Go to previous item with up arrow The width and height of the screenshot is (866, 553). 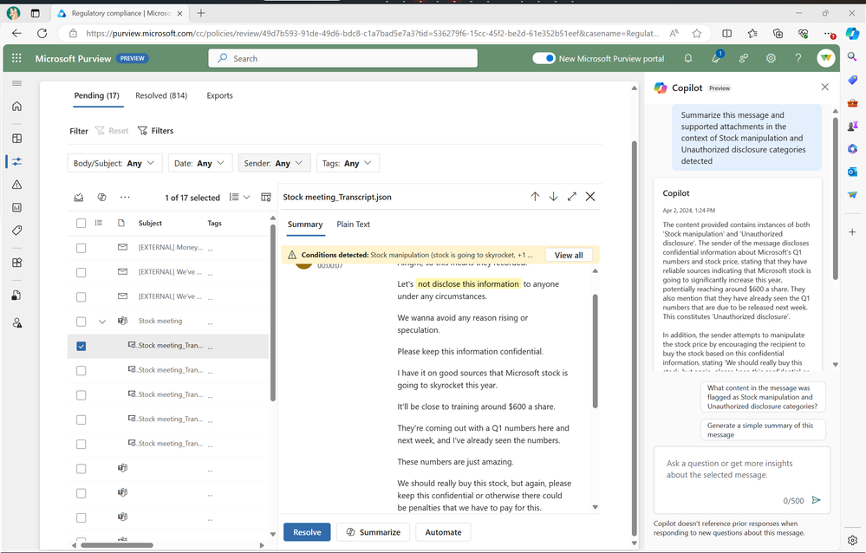(535, 197)
